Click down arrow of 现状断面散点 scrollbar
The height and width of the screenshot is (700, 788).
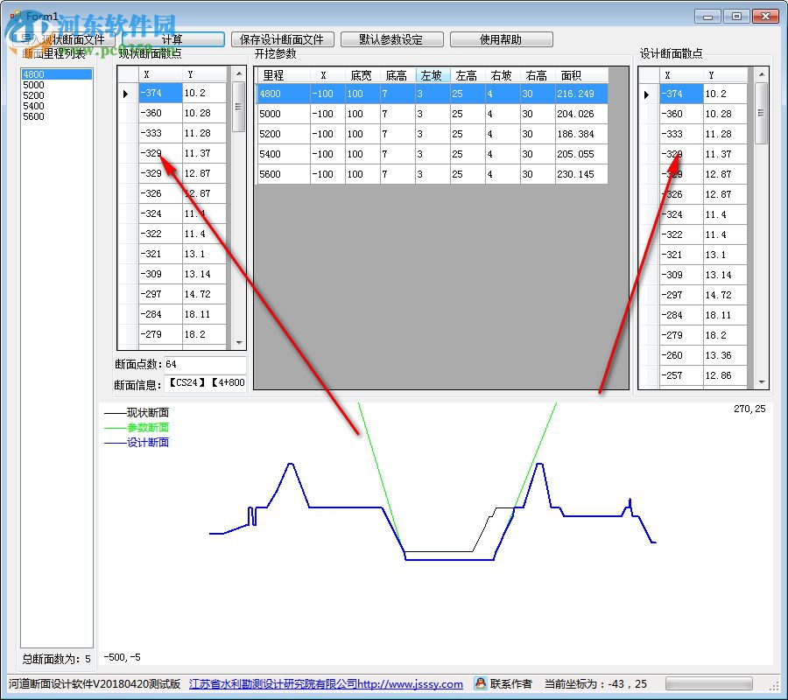click(239, 342)
